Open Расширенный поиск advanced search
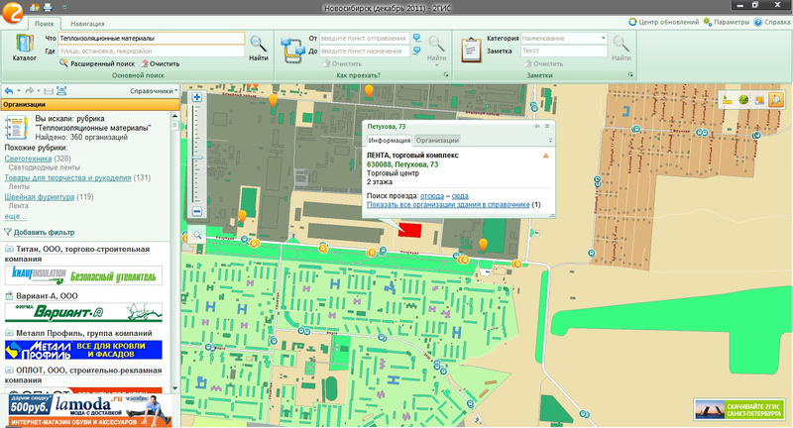The width and height of the screenshot is (793, 428). [97, 63]
